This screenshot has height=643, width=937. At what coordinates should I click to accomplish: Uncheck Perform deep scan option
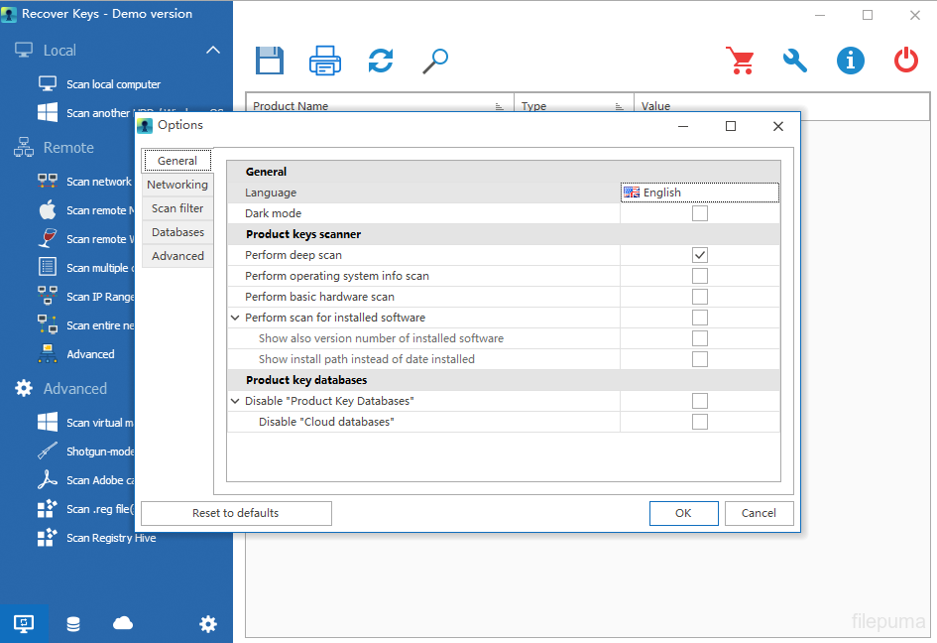pyautogui.click(x=700, y=255)
